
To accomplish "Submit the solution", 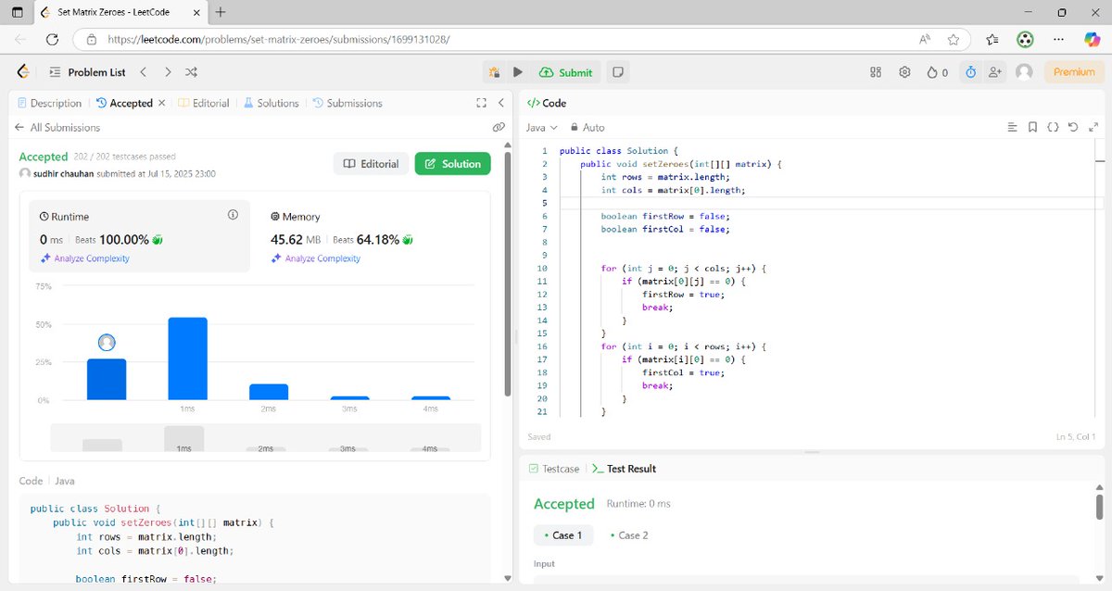I will [565, 72].
